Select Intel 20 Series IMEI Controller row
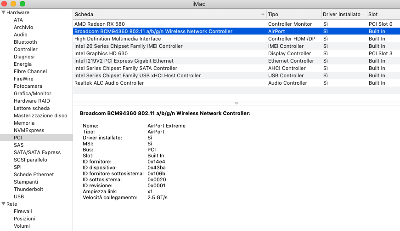This screenshot has height=231, width=400. click(237, 46)
